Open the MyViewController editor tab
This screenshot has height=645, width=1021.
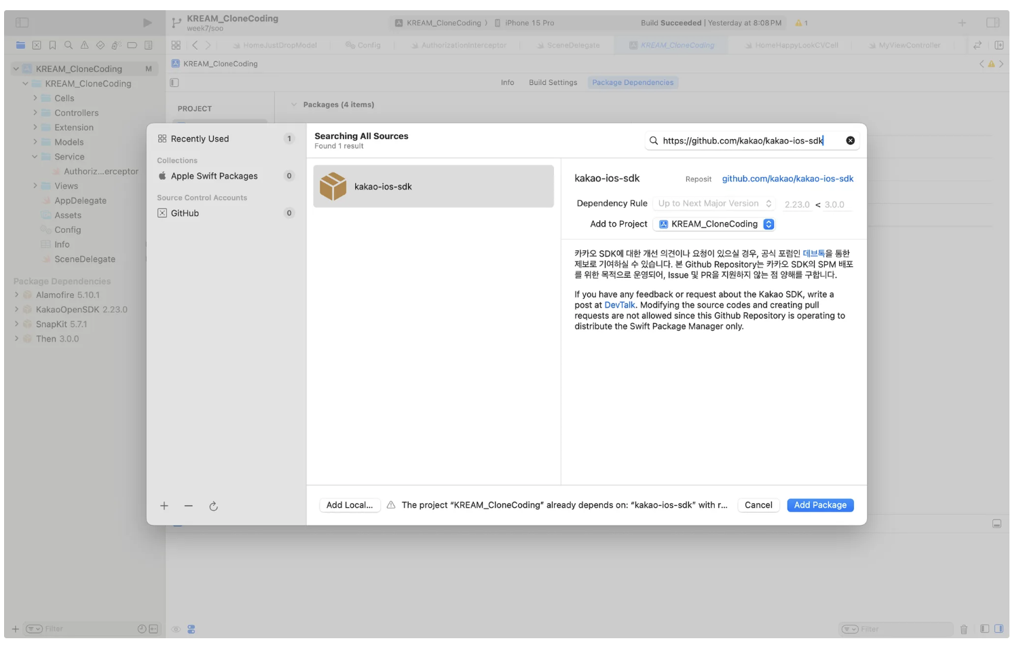click(x=904, y=45)
